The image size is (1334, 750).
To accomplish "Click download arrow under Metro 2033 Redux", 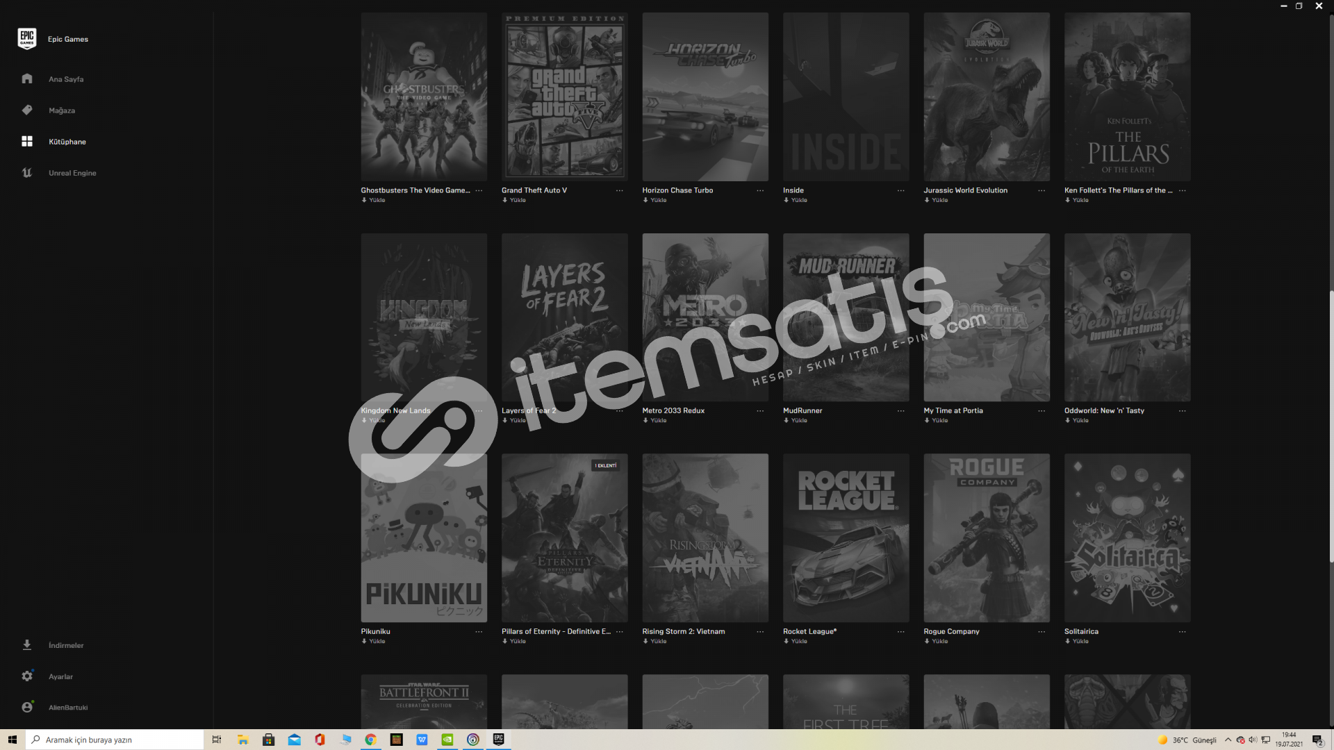I will [x=645, y=420].
